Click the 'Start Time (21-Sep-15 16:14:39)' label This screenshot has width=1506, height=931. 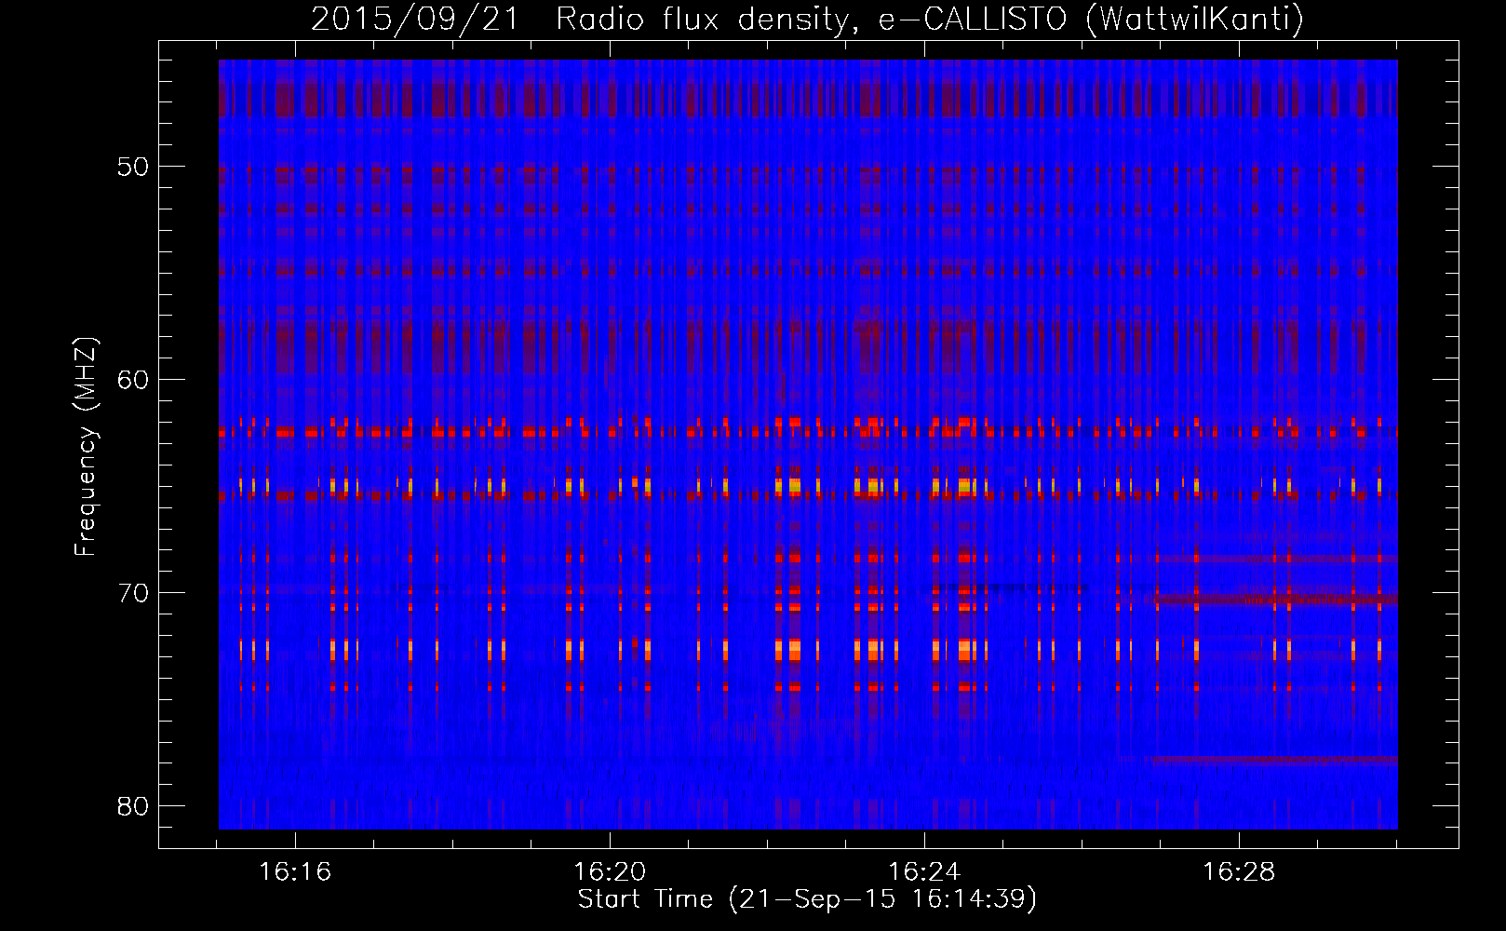pyautogui.click(x=807, y=899)
